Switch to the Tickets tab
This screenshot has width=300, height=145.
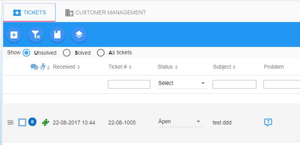[29, 12]
